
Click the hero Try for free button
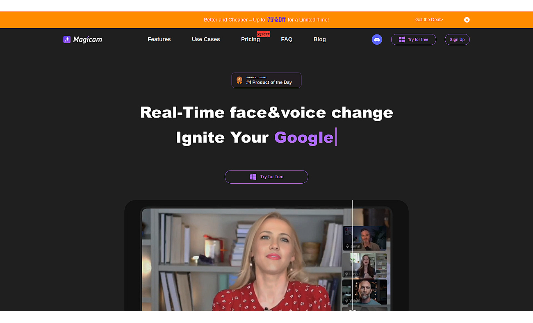266,177
